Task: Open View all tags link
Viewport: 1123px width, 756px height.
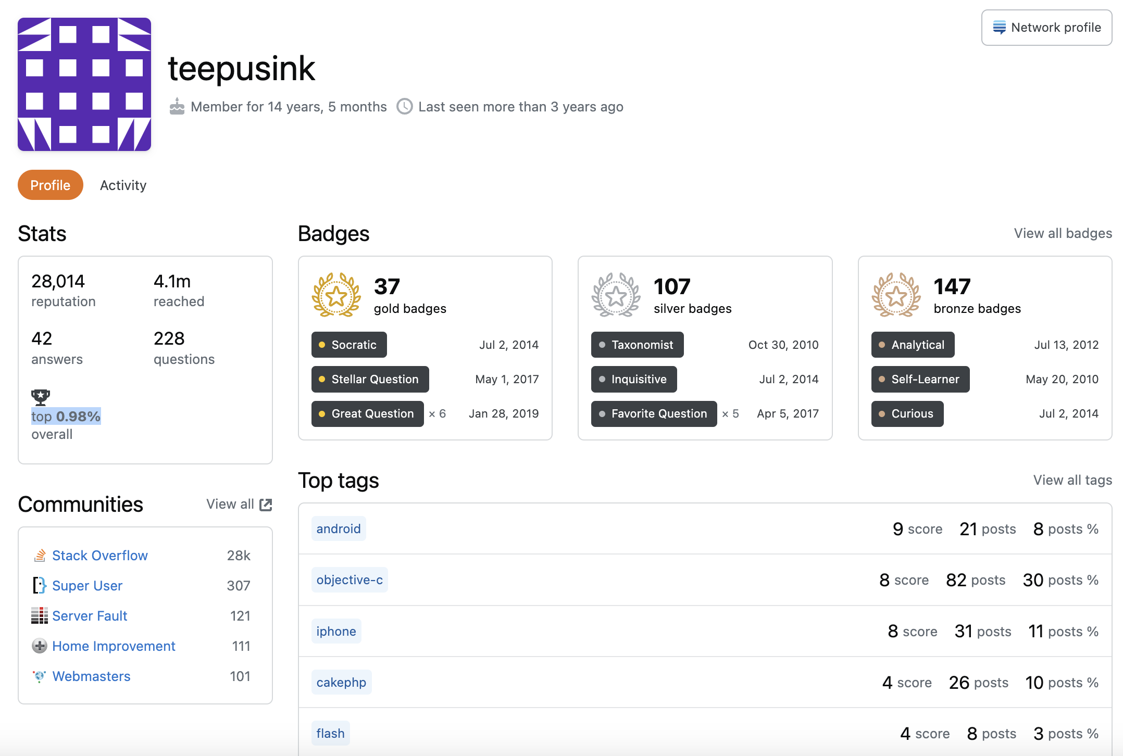Action: 1072,480
